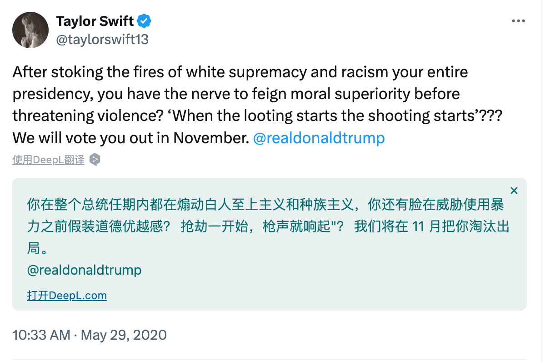
Task: Click the May 29, 2020 date
Action: 124,335
